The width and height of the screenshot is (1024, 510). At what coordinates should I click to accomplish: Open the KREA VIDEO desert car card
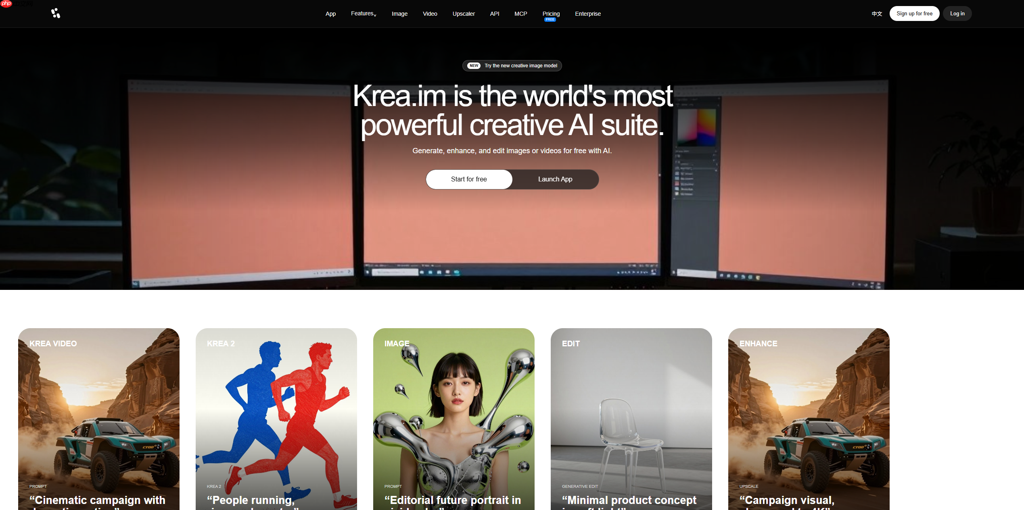pyautogui.click(x=99, y=419)
